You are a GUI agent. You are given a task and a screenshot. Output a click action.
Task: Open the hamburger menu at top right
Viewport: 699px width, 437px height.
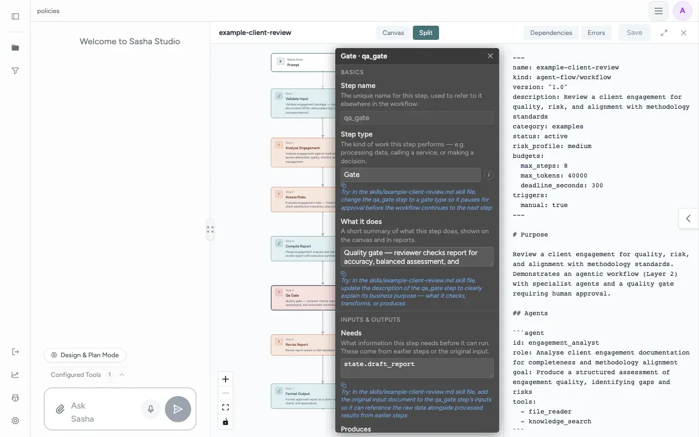pyautogui.click(x=659, y=11)
